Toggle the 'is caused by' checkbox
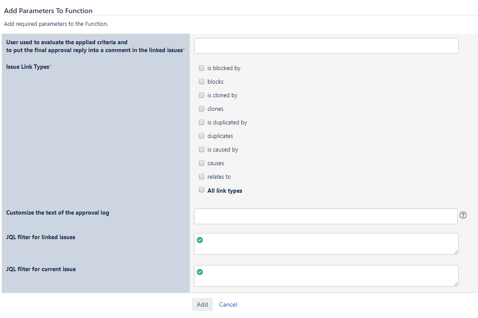The image size is (478, 318). [202, 149]
